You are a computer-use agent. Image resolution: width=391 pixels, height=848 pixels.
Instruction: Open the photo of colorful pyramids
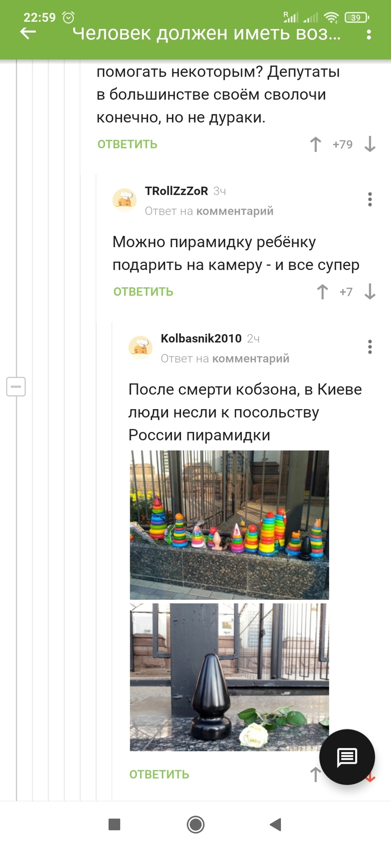click(x=230, y=525)
